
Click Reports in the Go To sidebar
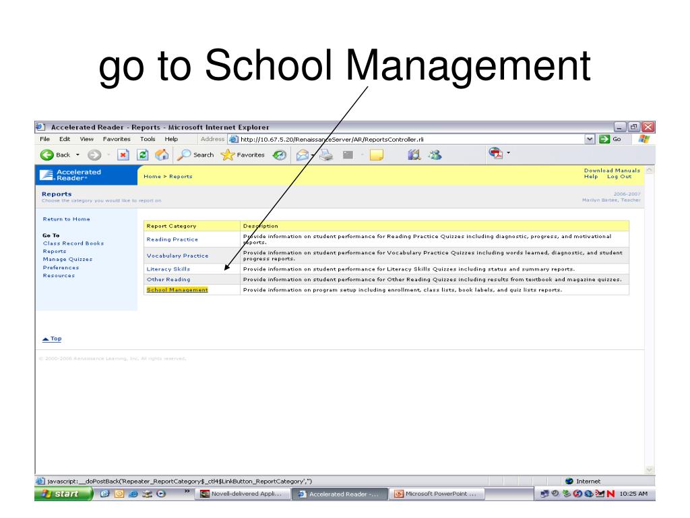click(55, 252)
